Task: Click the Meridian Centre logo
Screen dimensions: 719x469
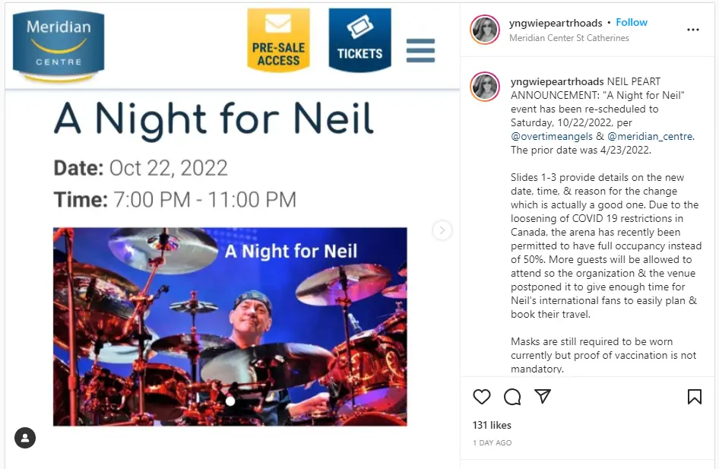Action: (x=59, y=46)
